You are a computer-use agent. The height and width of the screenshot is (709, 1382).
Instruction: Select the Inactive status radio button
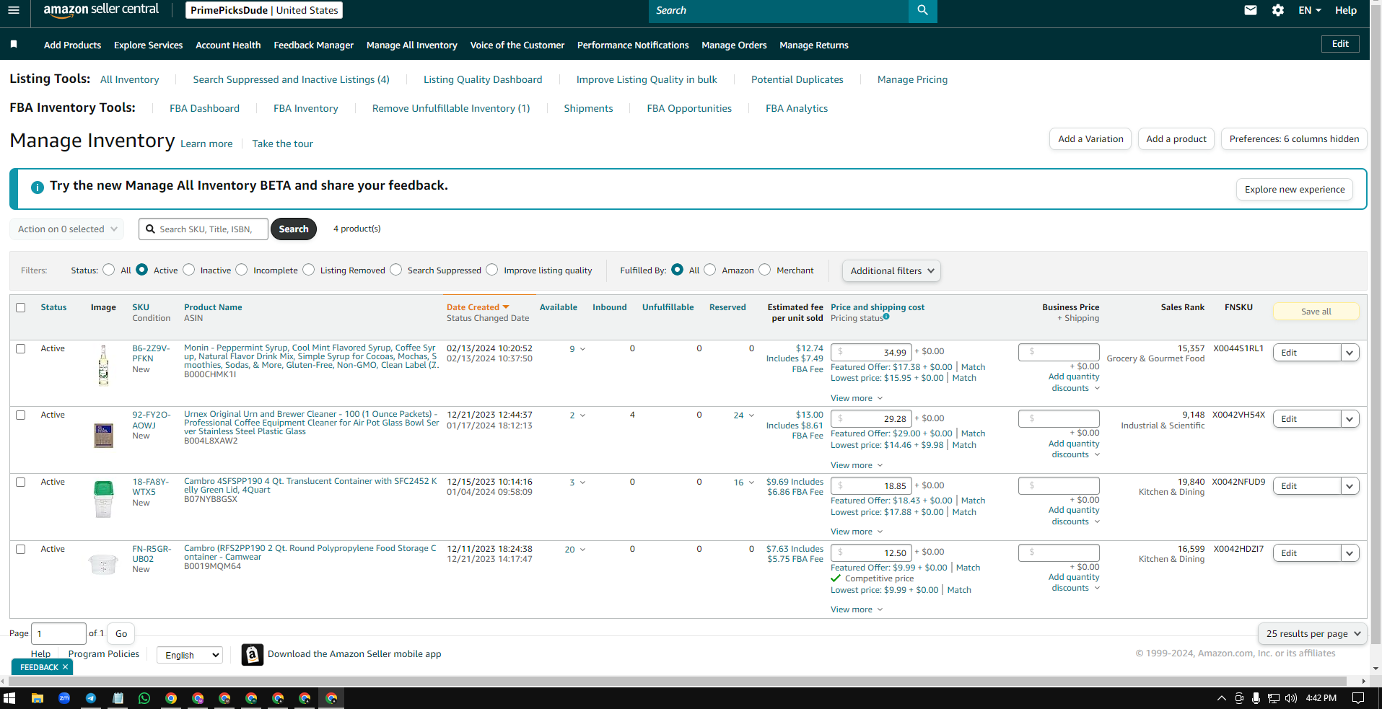click(x=189, y=270)
